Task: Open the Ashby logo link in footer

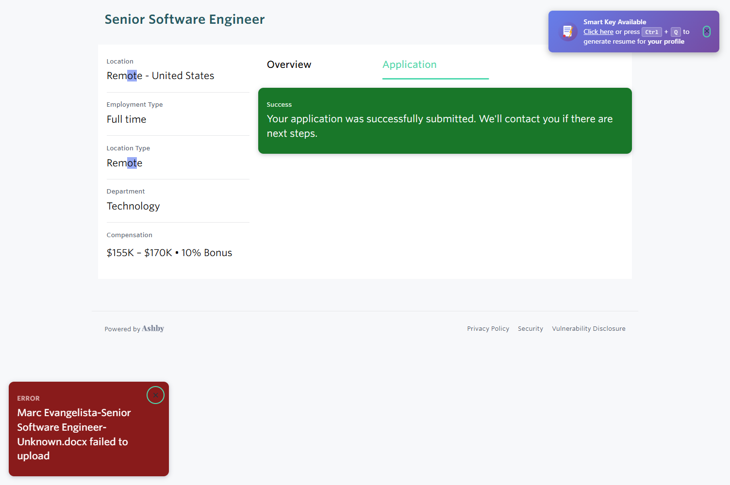Action: (153, 328)
